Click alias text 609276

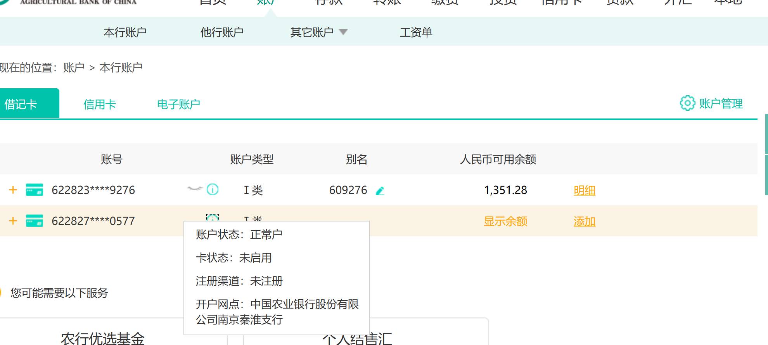coord(348,190)
